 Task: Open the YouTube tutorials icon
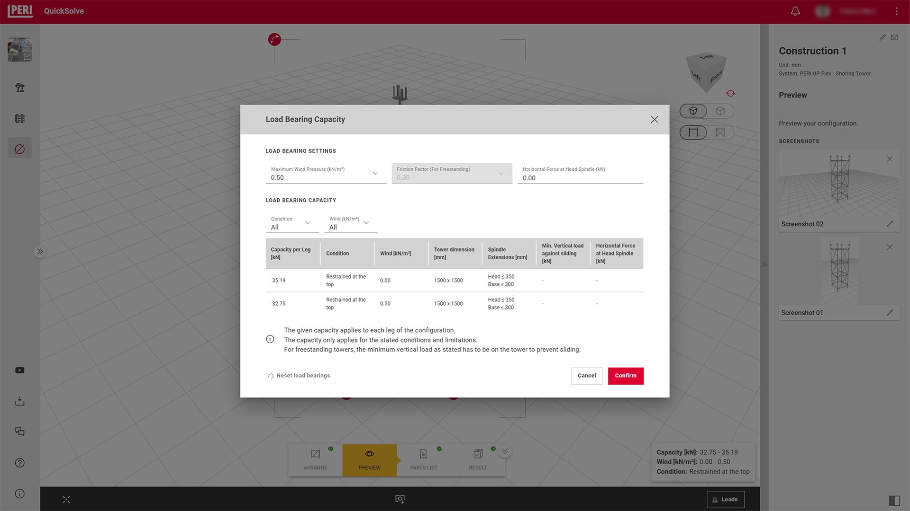coord(19,370)
